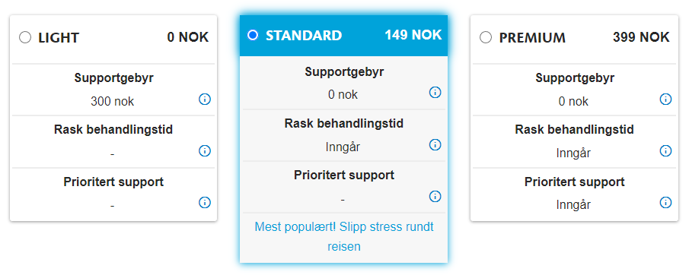Click the 149 NOK Standard price

[413, 35]
